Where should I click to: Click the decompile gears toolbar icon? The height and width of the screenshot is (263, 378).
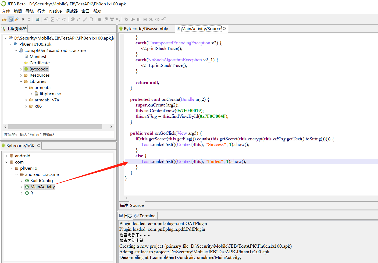click(73, 19)
